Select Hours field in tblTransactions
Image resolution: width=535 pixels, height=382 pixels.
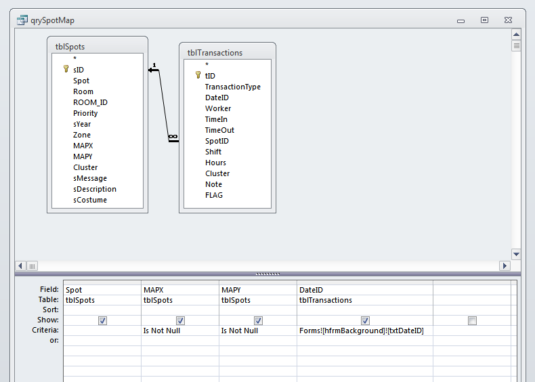[215, 163]
